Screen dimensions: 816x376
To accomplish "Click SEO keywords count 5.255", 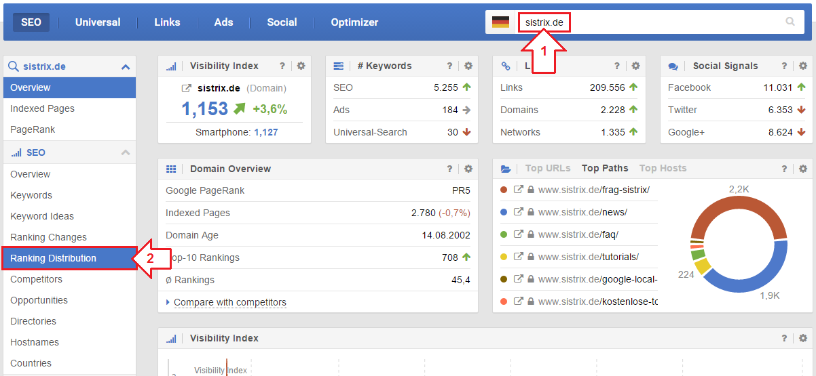I will pyautogui.click(x=446, y=87).
